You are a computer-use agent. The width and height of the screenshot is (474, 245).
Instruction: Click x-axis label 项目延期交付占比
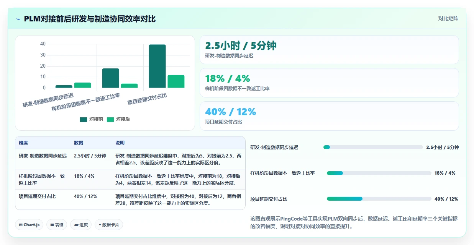point(148,99)
